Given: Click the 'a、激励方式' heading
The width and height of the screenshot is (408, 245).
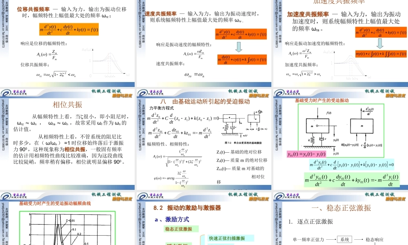Looking at the screenshot, I should pyautogui.click(x=172, y=220).
